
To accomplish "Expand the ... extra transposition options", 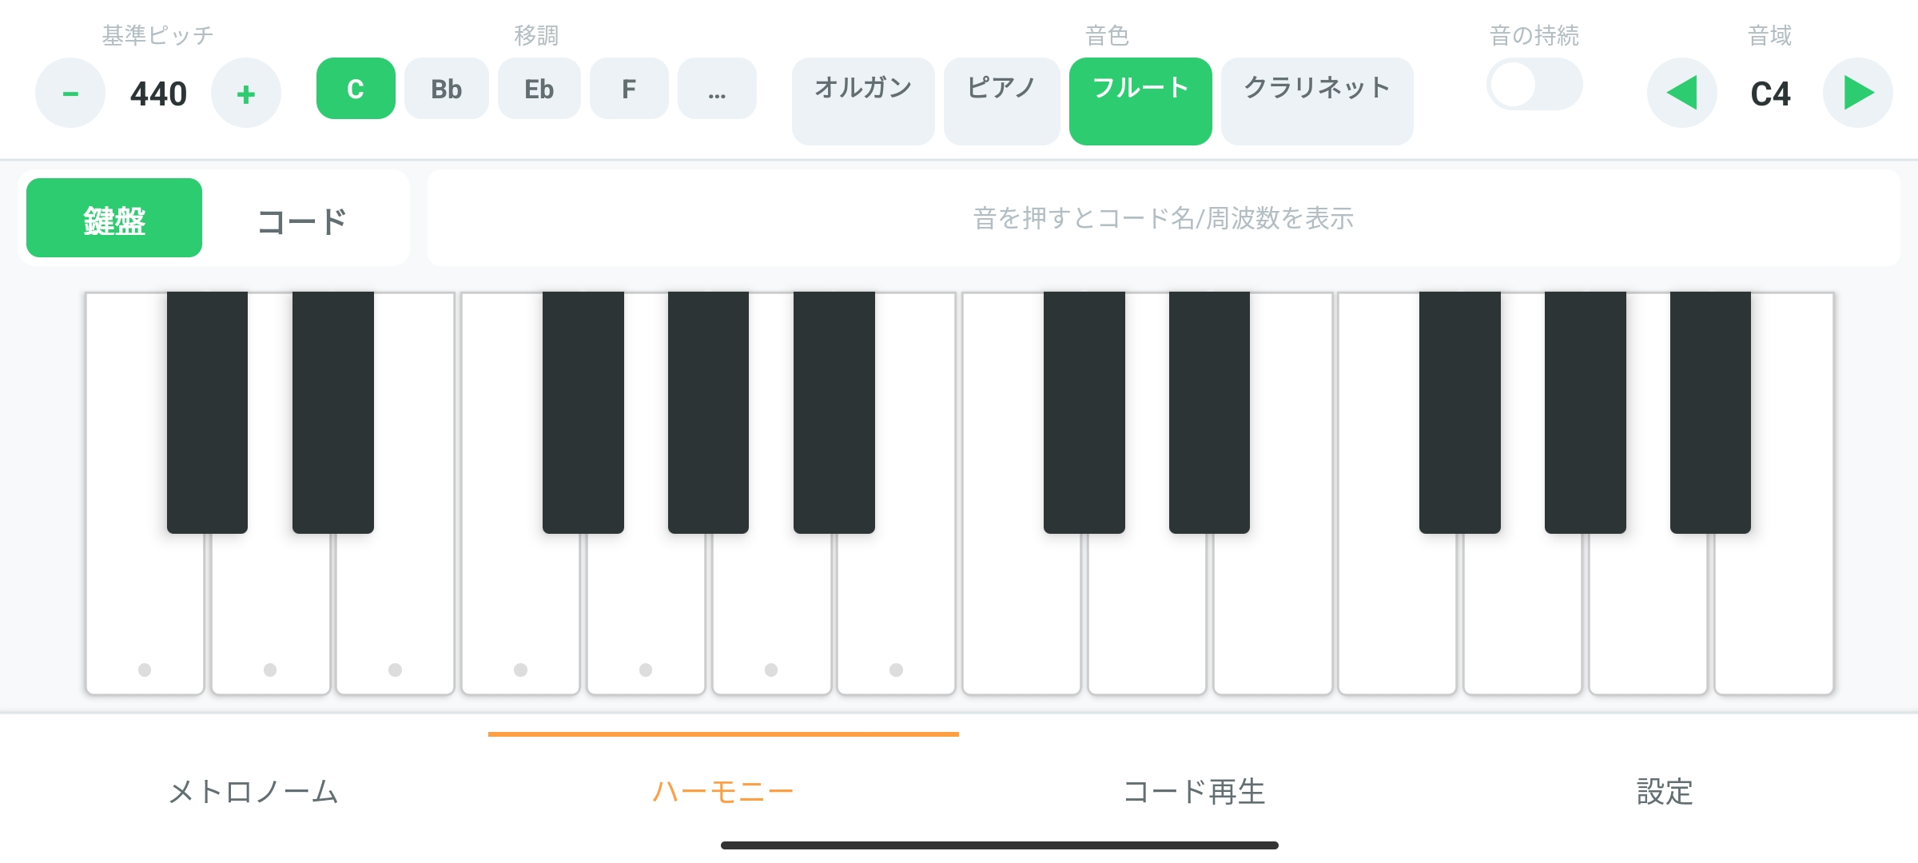I will (716, 89).
